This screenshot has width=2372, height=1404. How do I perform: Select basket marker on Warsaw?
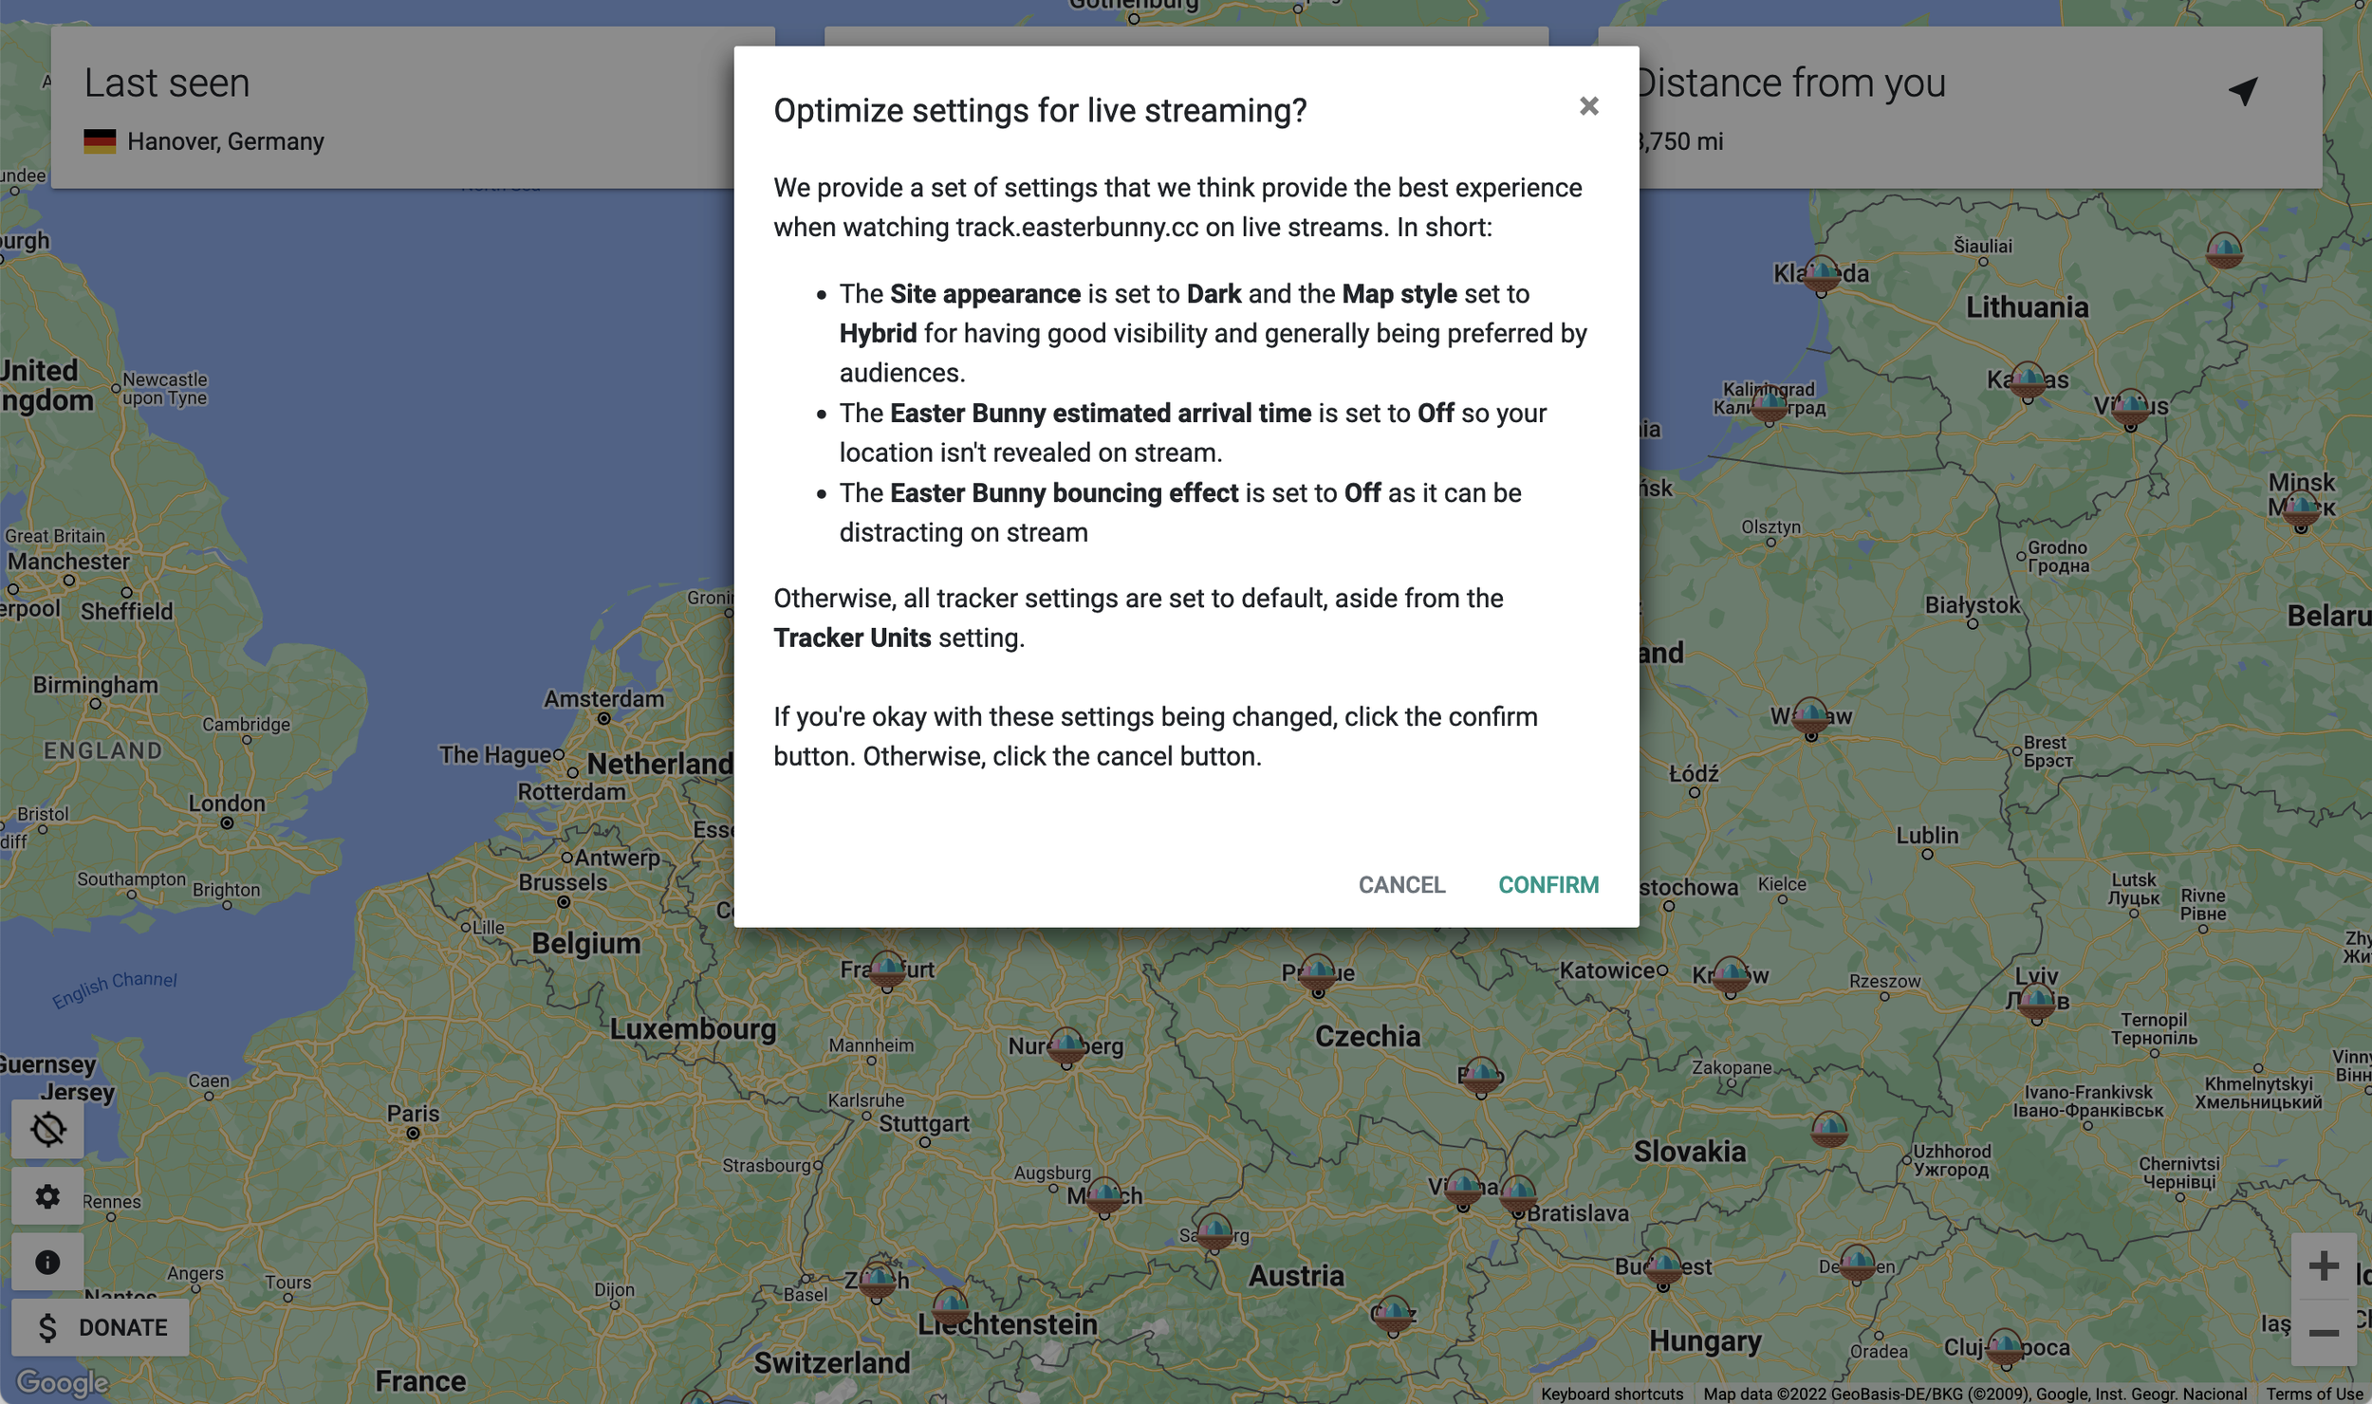click(1810, 716)
